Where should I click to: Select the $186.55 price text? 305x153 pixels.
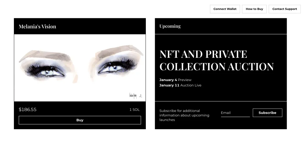[x=28, y=109]
